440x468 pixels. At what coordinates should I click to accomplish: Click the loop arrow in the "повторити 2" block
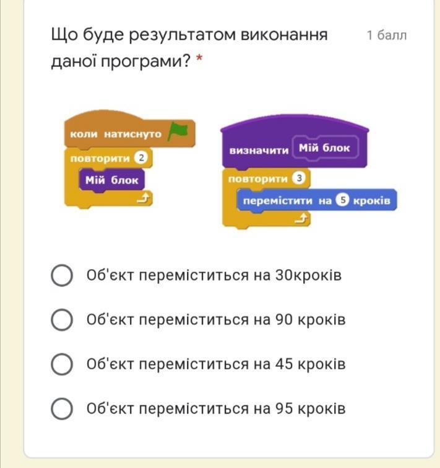(143, 199)
